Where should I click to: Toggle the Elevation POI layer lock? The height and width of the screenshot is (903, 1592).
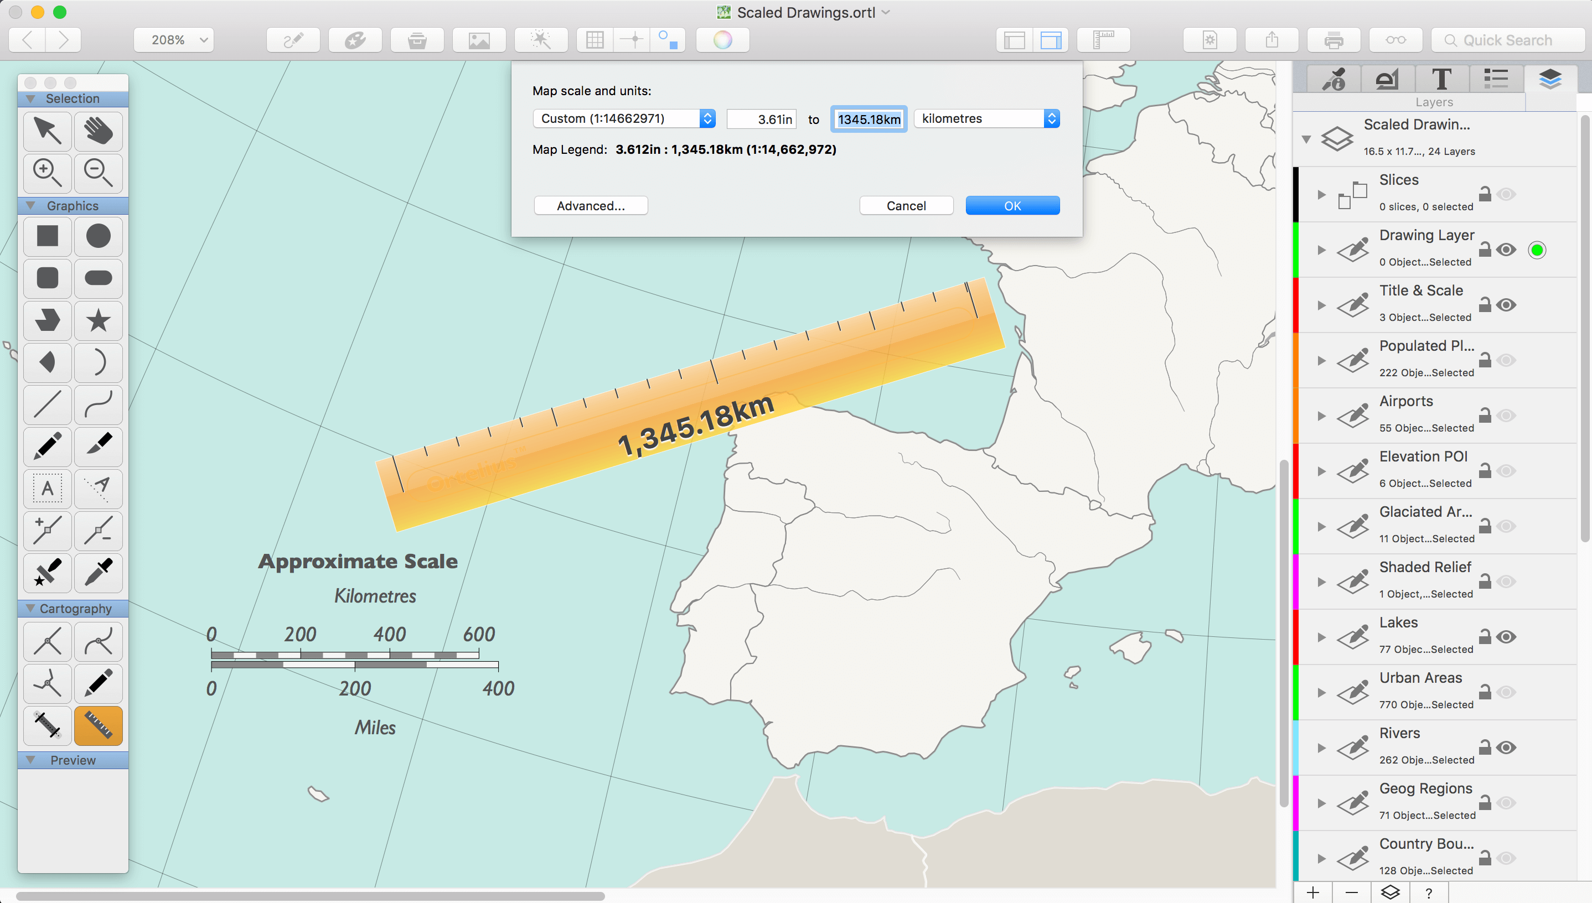[x=1485, y=471]
